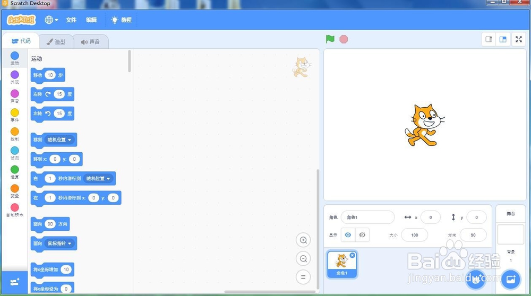This screenshot has width=531, height=296.
Task: Click the Scratch logo
Action: (x=21, y=20)
